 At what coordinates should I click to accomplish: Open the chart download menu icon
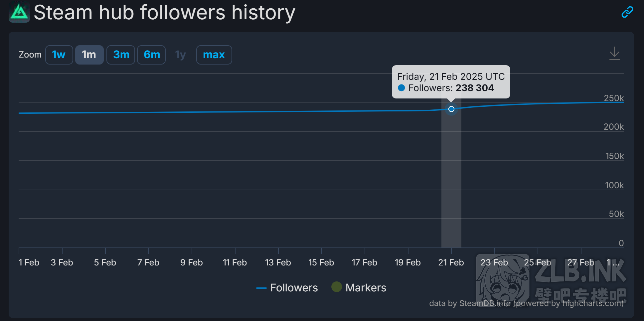tap(614, 54)
